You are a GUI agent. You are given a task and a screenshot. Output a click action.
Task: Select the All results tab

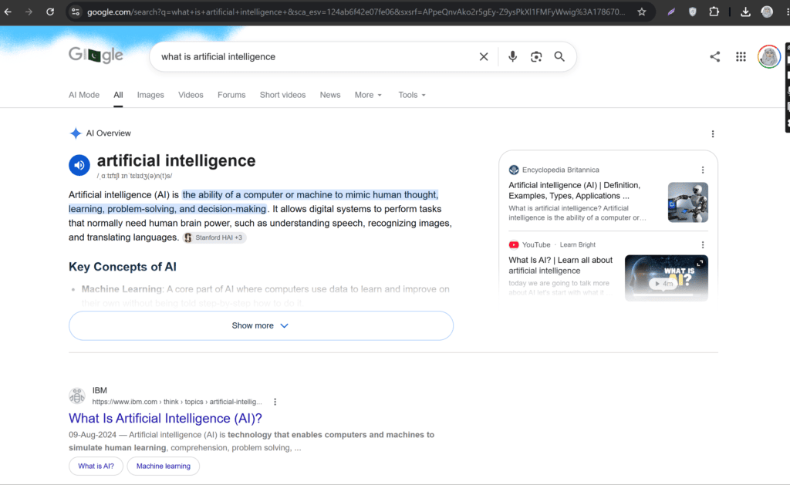point(118,95)
